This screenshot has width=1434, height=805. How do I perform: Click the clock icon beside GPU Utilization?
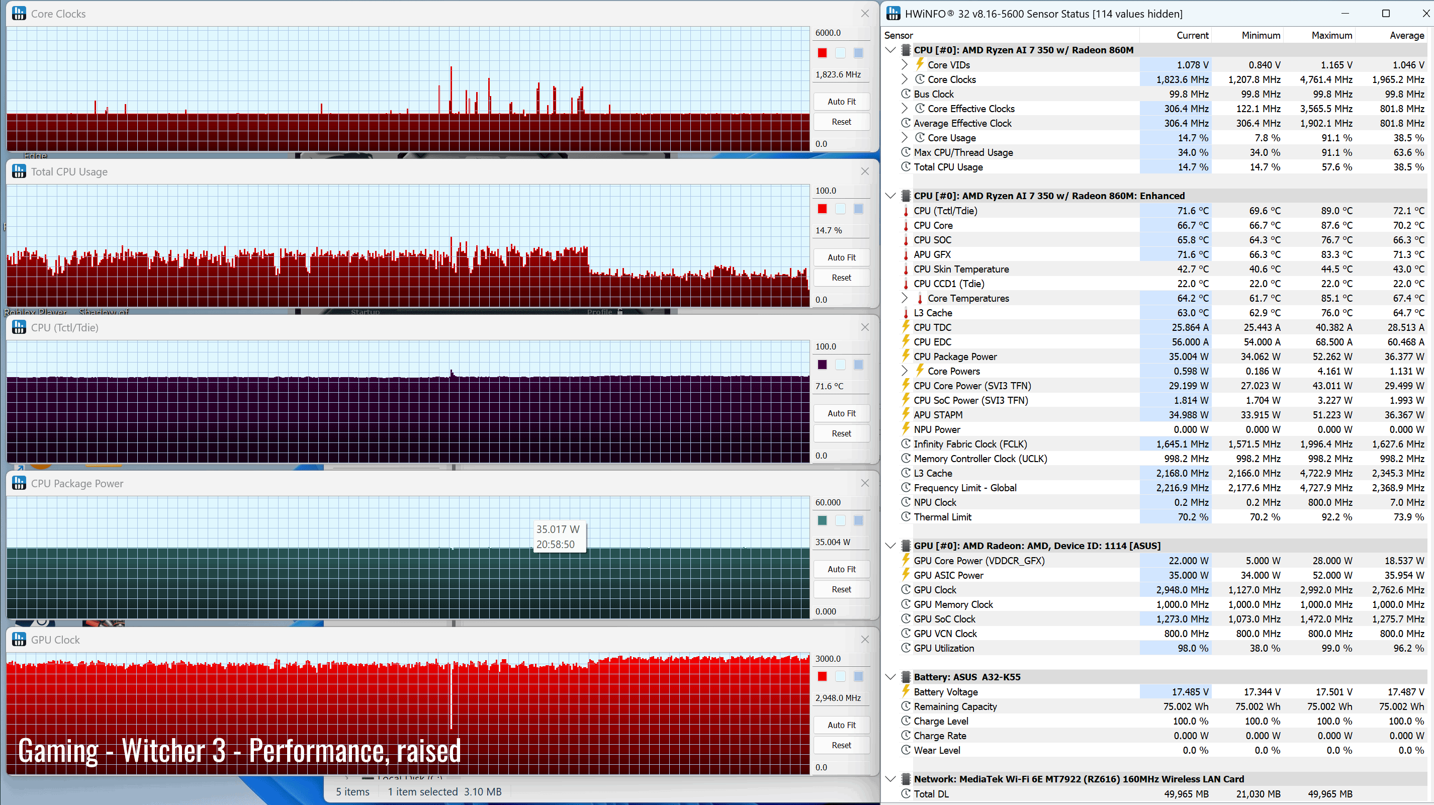click(x=906, y=648)
